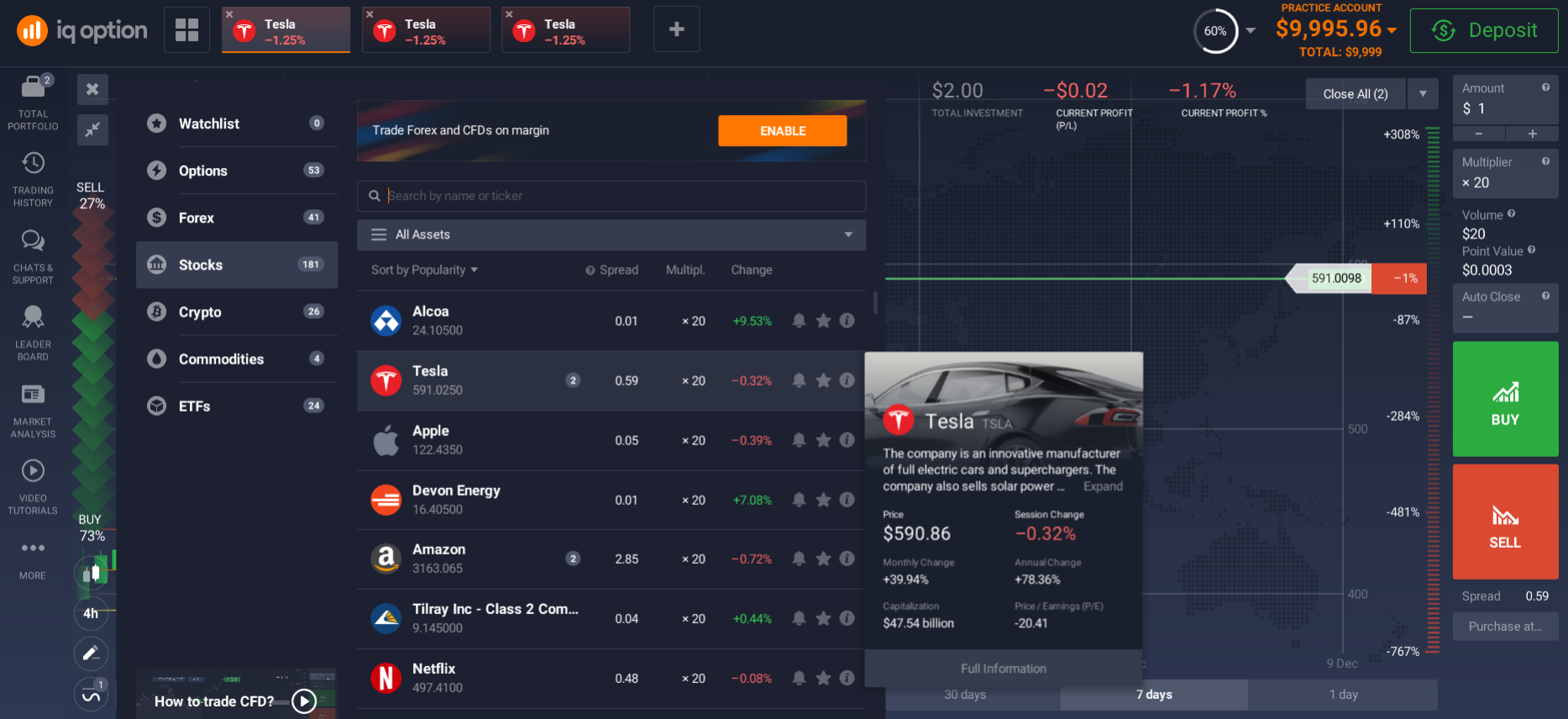
Task: Select the Forex category
Action: click(x=237, y=218)
